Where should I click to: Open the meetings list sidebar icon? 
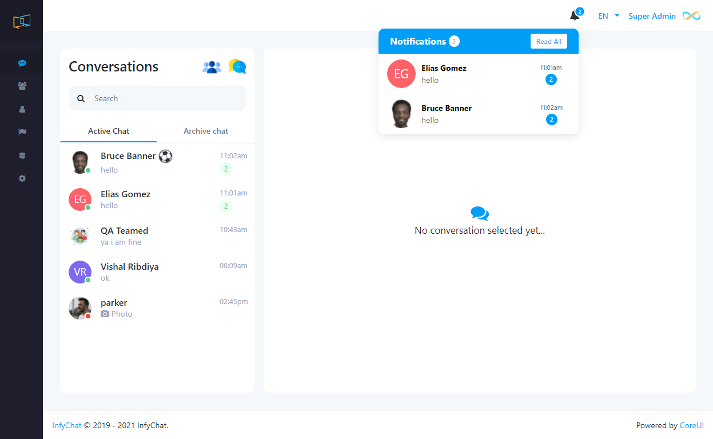[x=22, y=155]
